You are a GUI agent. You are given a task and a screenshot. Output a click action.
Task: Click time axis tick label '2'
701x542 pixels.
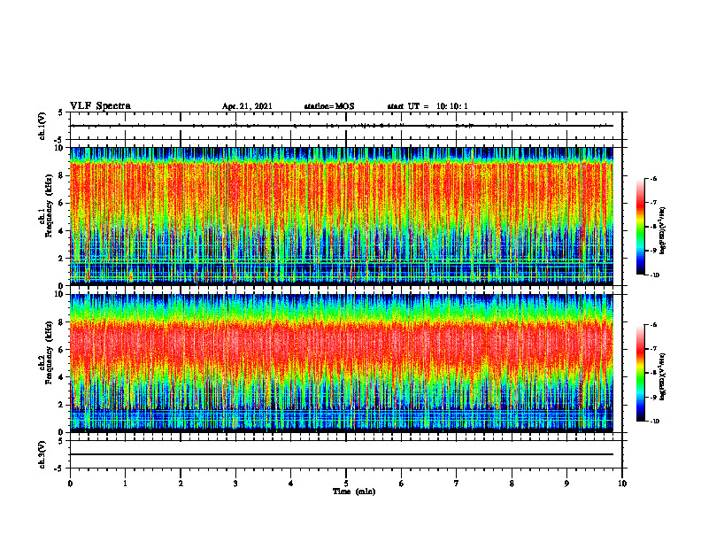point(181,484)
